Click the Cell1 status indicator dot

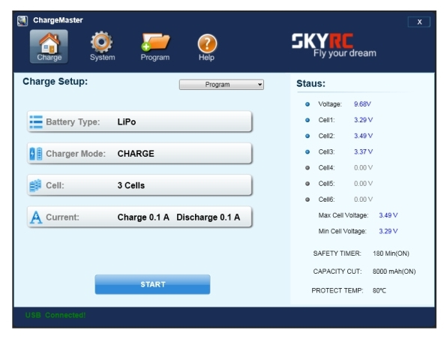click(x=307, y=120)
